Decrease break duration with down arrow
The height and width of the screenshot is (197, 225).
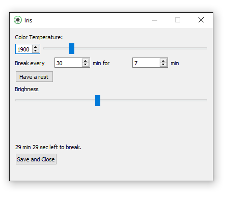(163, 65)
